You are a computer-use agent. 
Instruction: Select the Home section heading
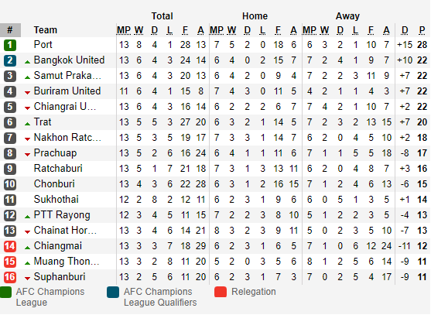pos(255,16)
